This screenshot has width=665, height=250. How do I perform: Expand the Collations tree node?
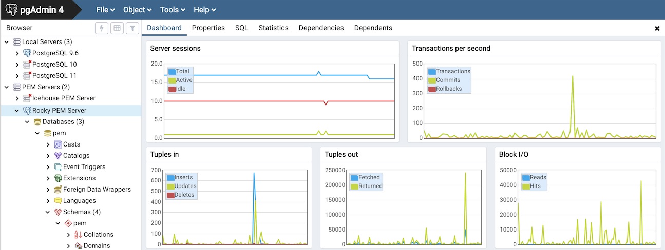point(68,235)
